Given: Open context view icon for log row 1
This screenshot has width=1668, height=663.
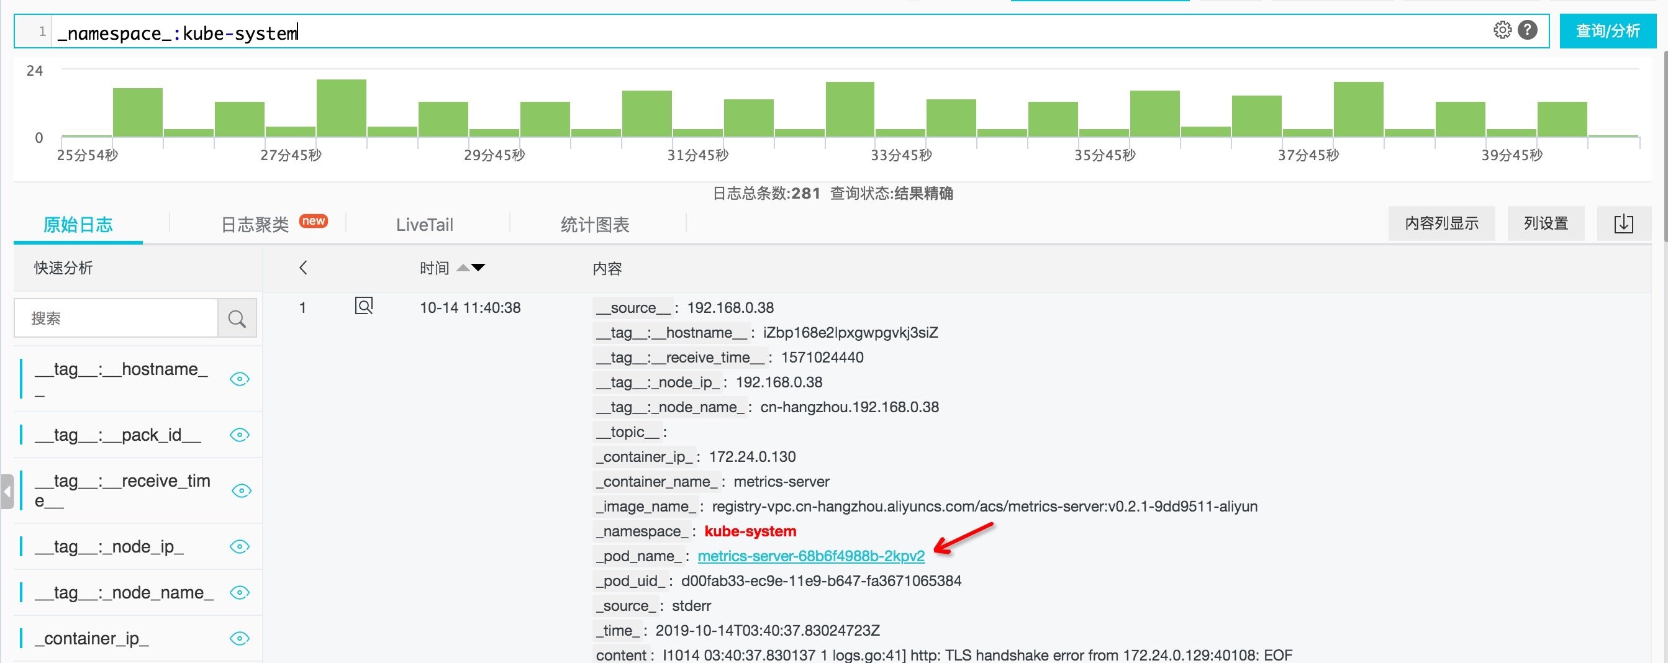Looking at the screenshot, I should tap(364, 305).
